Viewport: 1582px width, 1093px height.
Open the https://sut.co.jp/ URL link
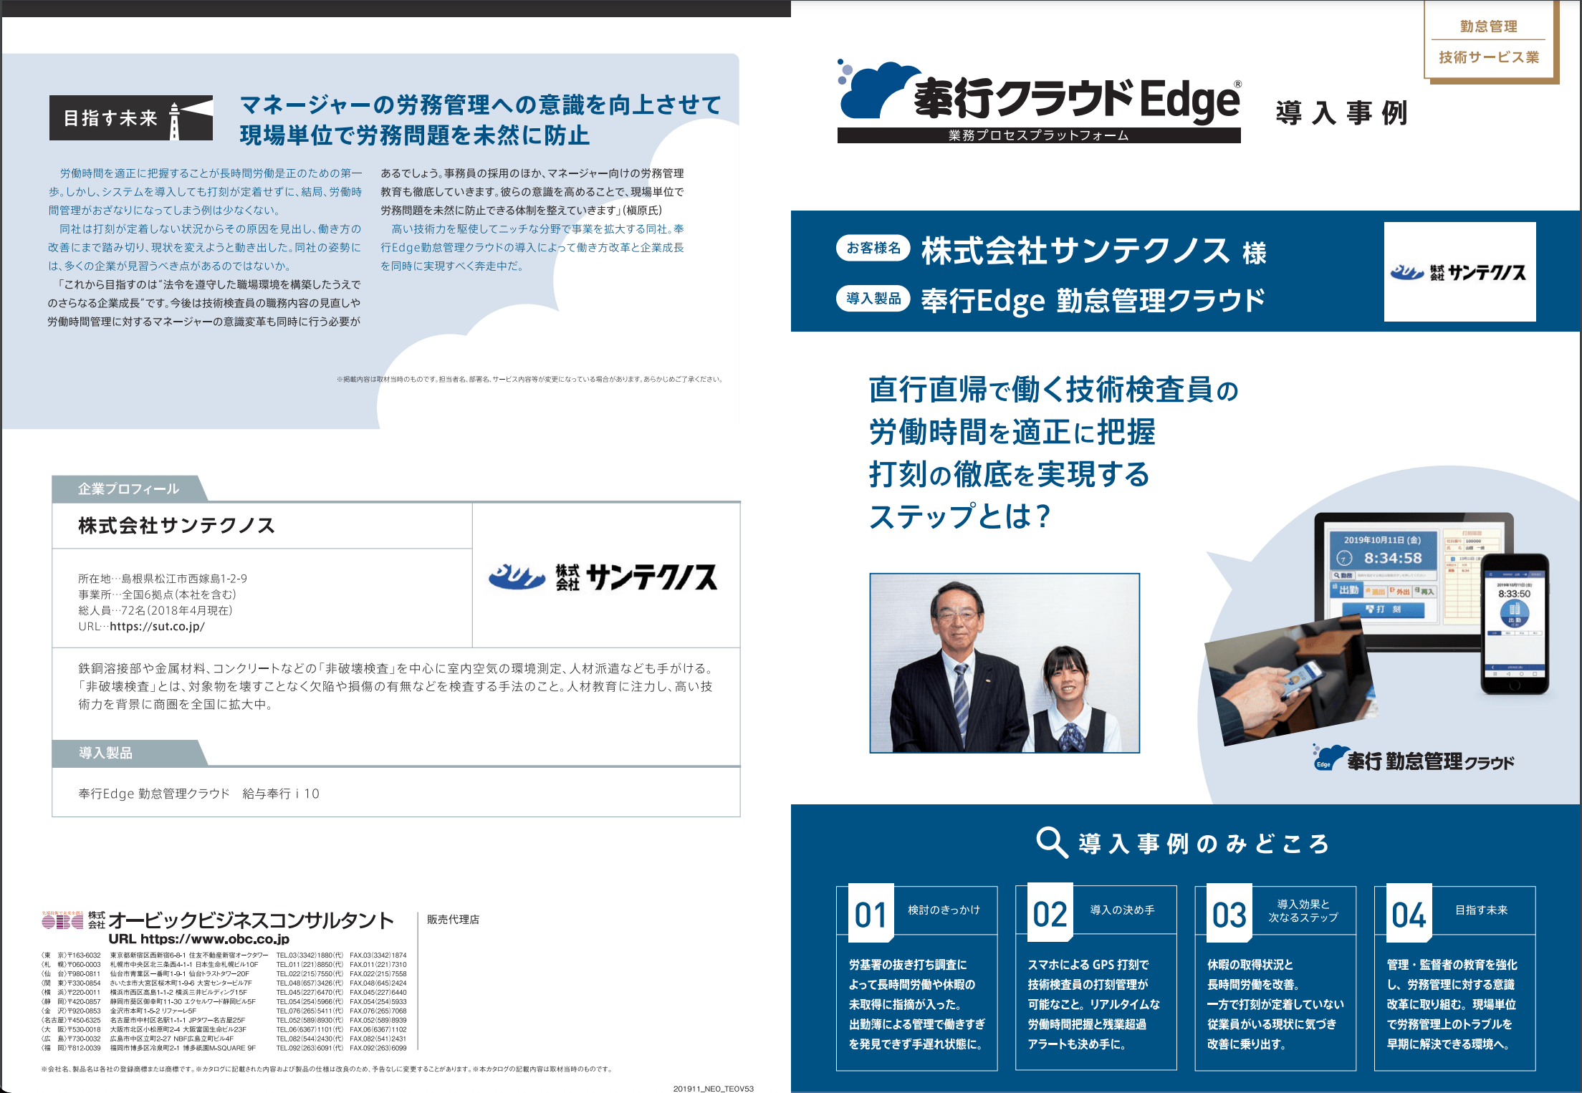coord(157,626)
